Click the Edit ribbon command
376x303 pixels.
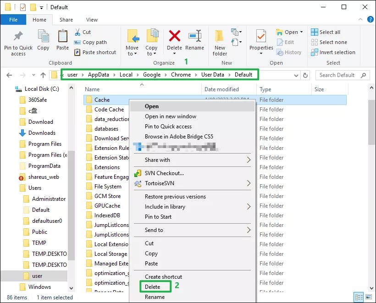(285, 42)
